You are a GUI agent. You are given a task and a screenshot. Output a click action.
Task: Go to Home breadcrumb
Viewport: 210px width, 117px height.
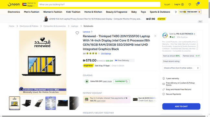12,26
